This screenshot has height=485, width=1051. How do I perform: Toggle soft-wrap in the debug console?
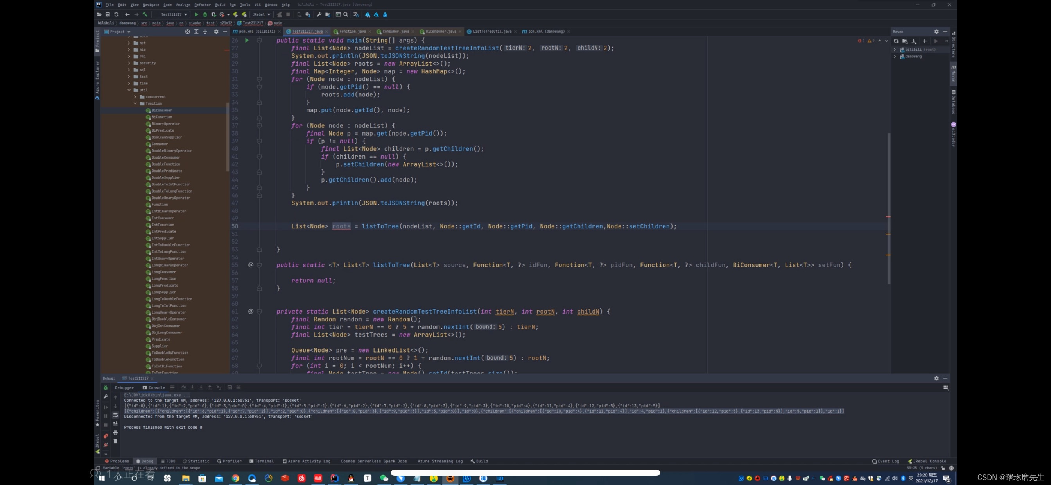point(115,415)
